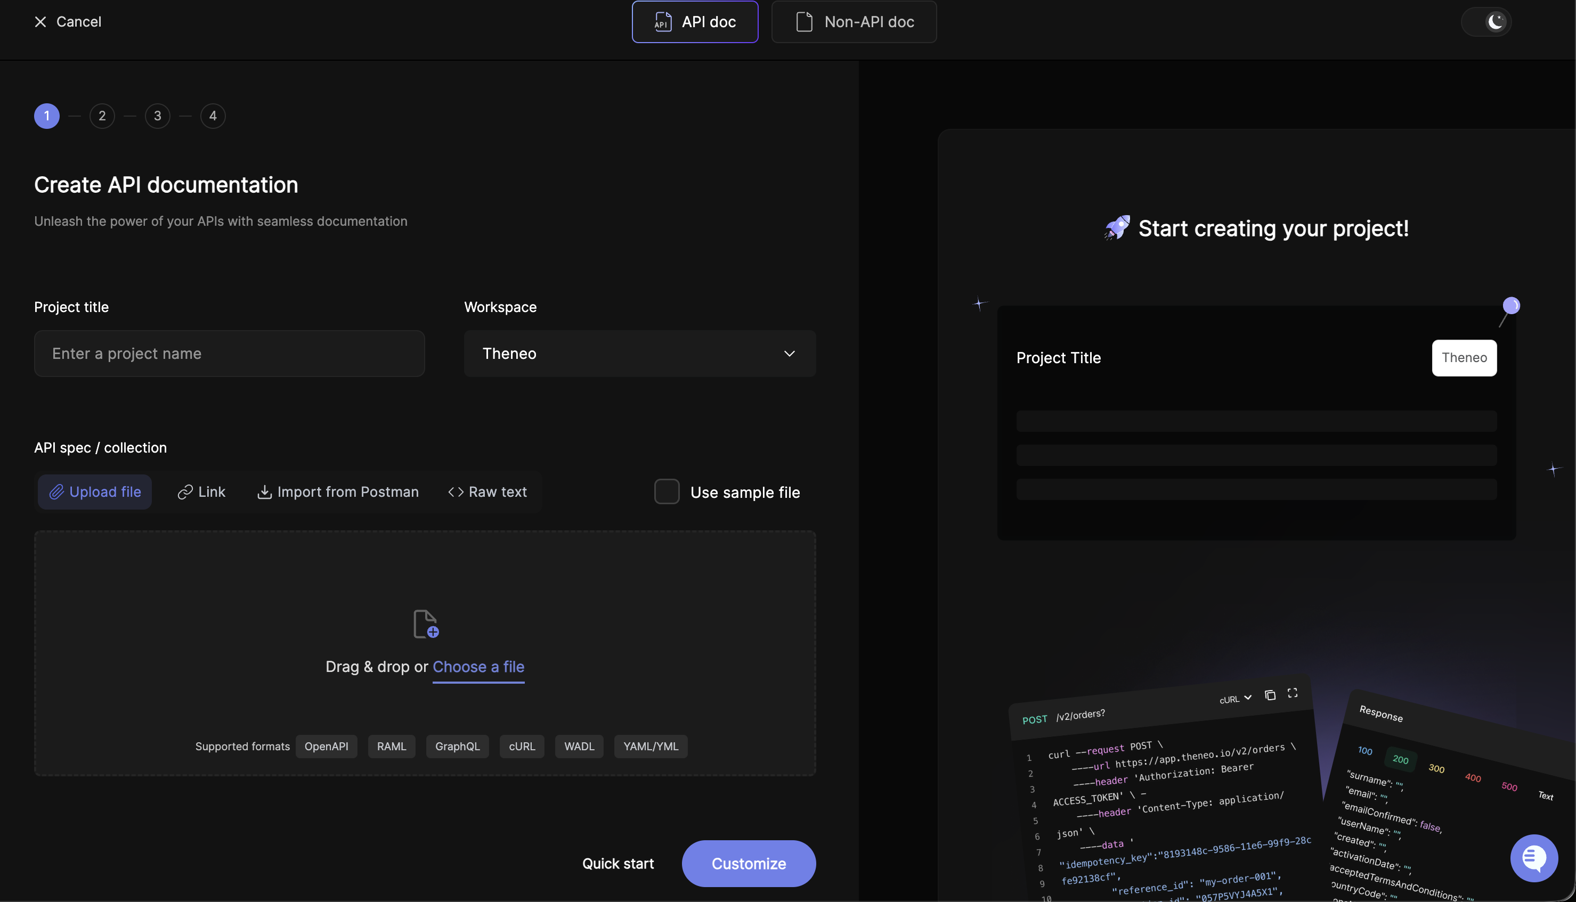Image resolution: width=1576 pixels, height=902 pixels.
Task: Jump to step 4 of the wizard
Action: click(x=213, y=116)
